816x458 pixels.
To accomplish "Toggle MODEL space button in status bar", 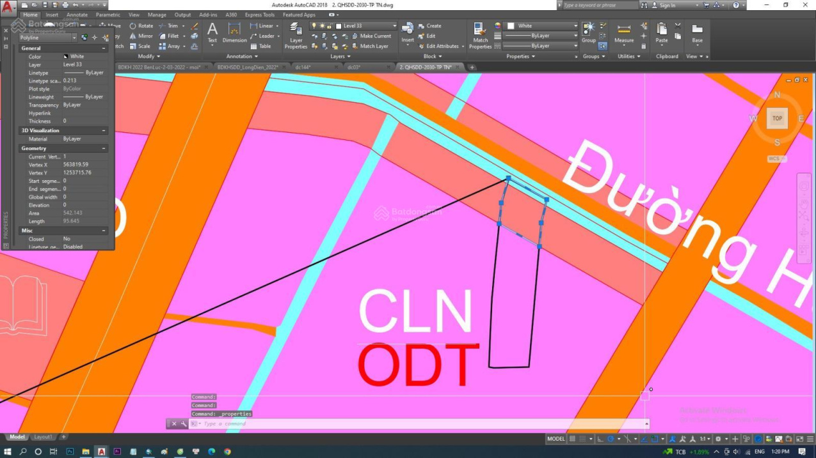I will (x=556, y=439).
